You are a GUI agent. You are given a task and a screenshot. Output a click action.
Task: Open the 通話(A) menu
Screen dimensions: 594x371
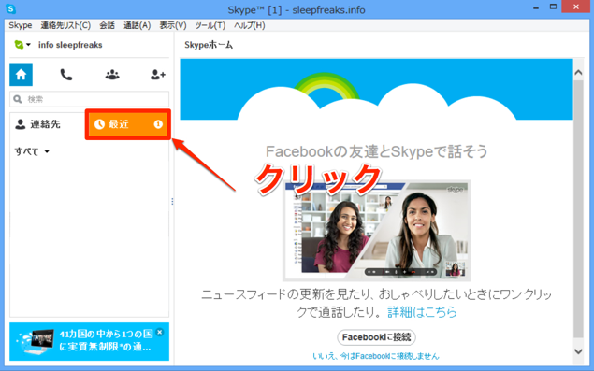click(x=137, y=25)
